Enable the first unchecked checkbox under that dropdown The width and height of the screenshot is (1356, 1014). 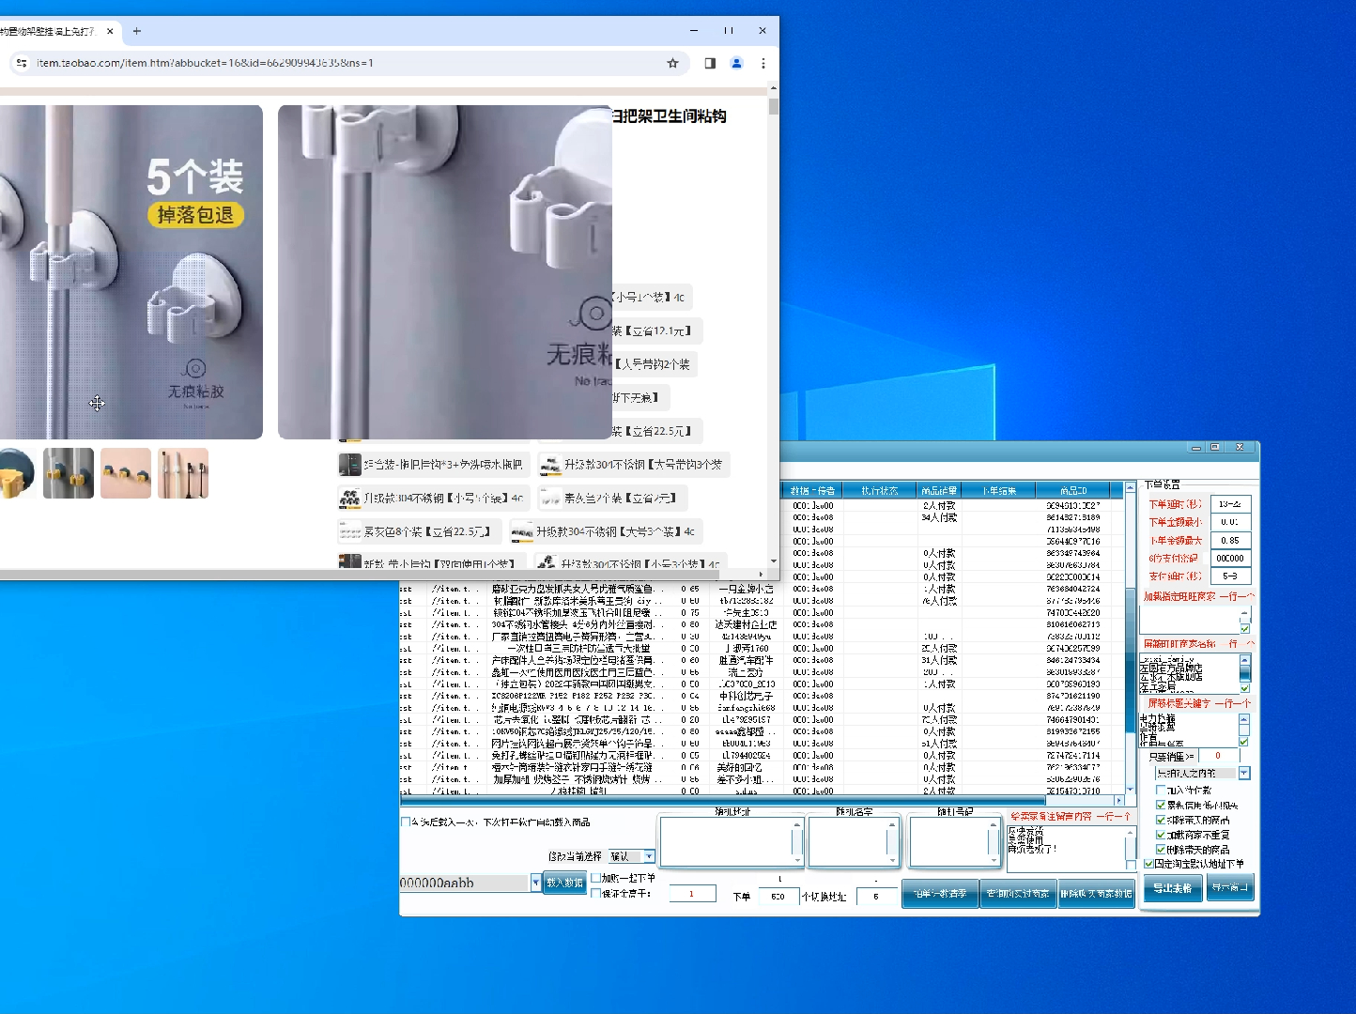(1161, 790)
